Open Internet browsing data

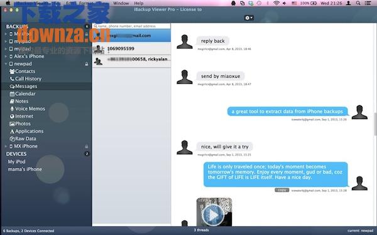click(21, 116)
